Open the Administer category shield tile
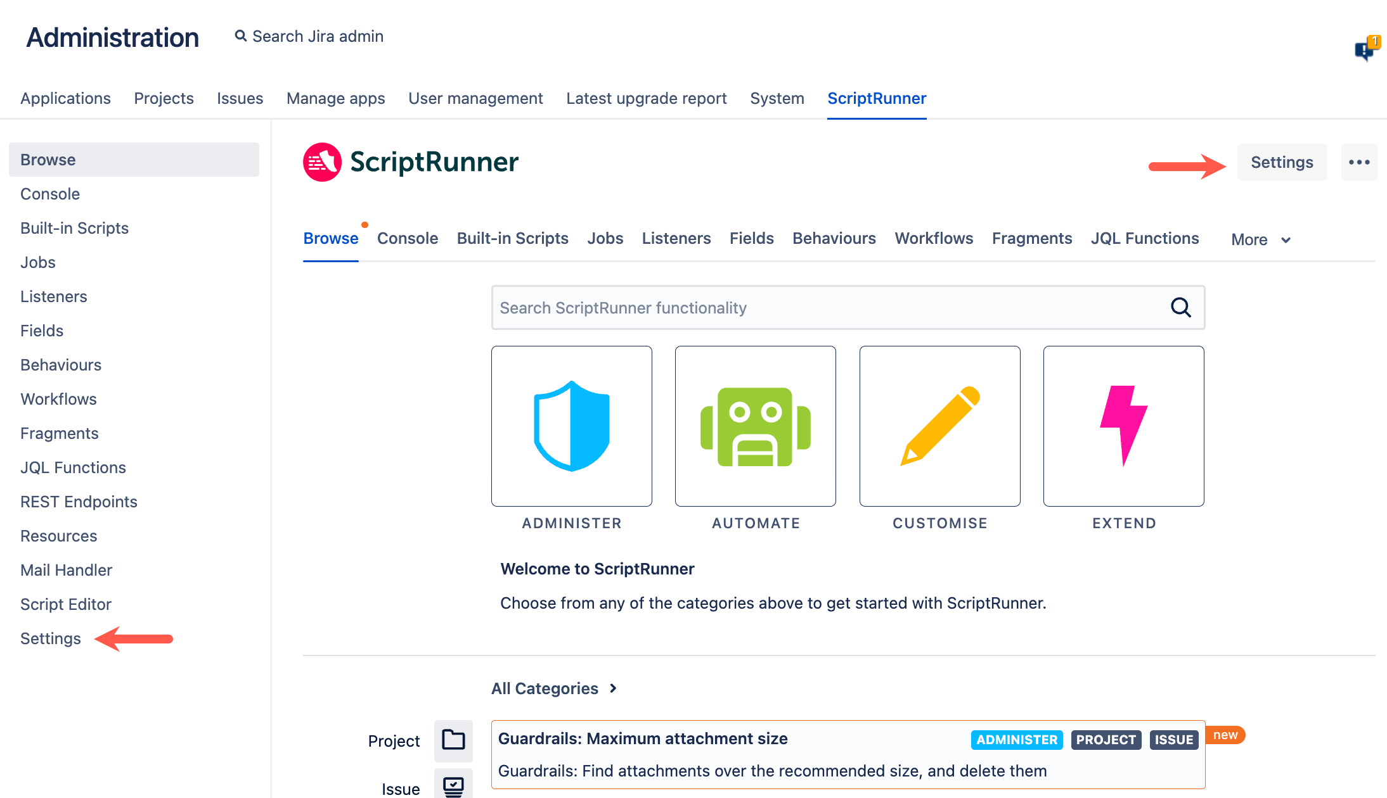1387x798 pixels. [x=571, y=426]
